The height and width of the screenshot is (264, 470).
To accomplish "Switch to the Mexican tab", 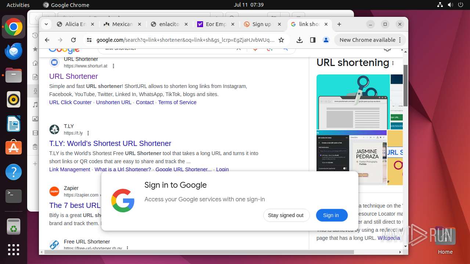I will 122,24.
